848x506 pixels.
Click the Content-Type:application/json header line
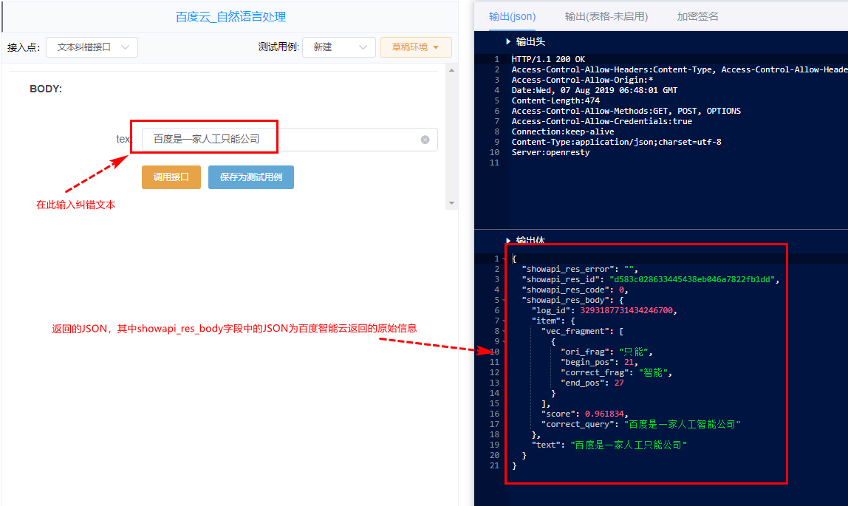pyautogui.click(x=617, y=142)
